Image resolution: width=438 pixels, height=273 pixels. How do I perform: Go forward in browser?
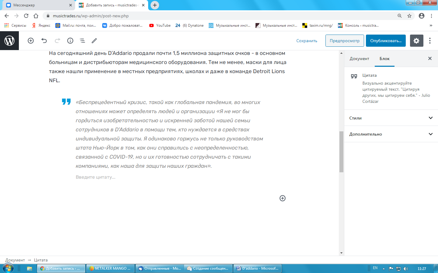(x=16, y=16)
